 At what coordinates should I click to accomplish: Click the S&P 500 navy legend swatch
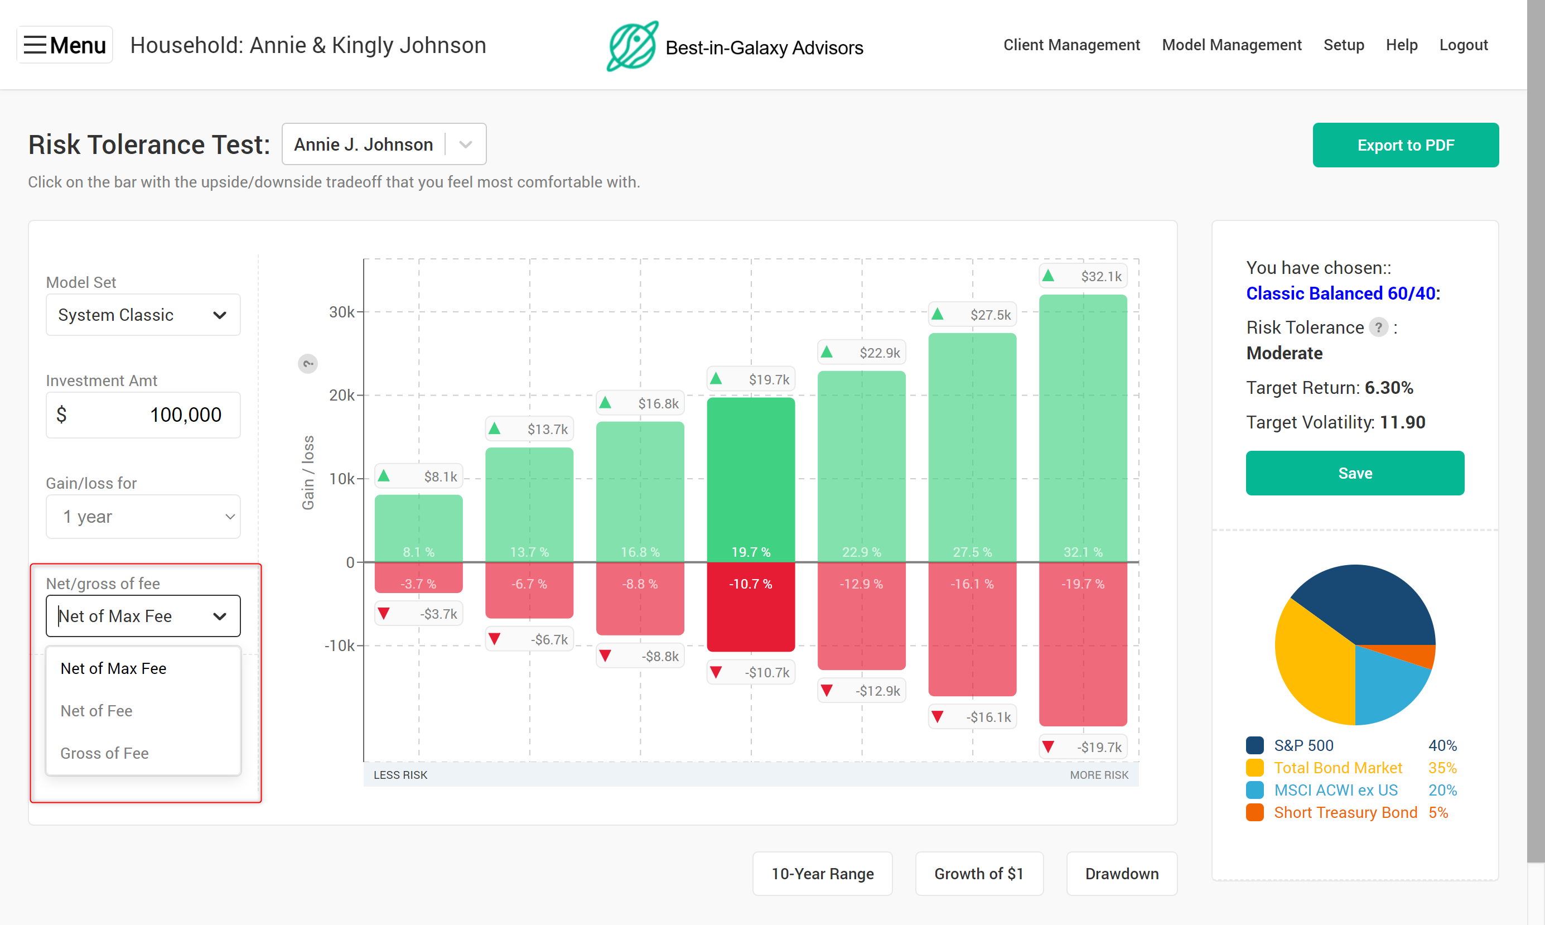pyautogui.click(x=1255, y=745)
